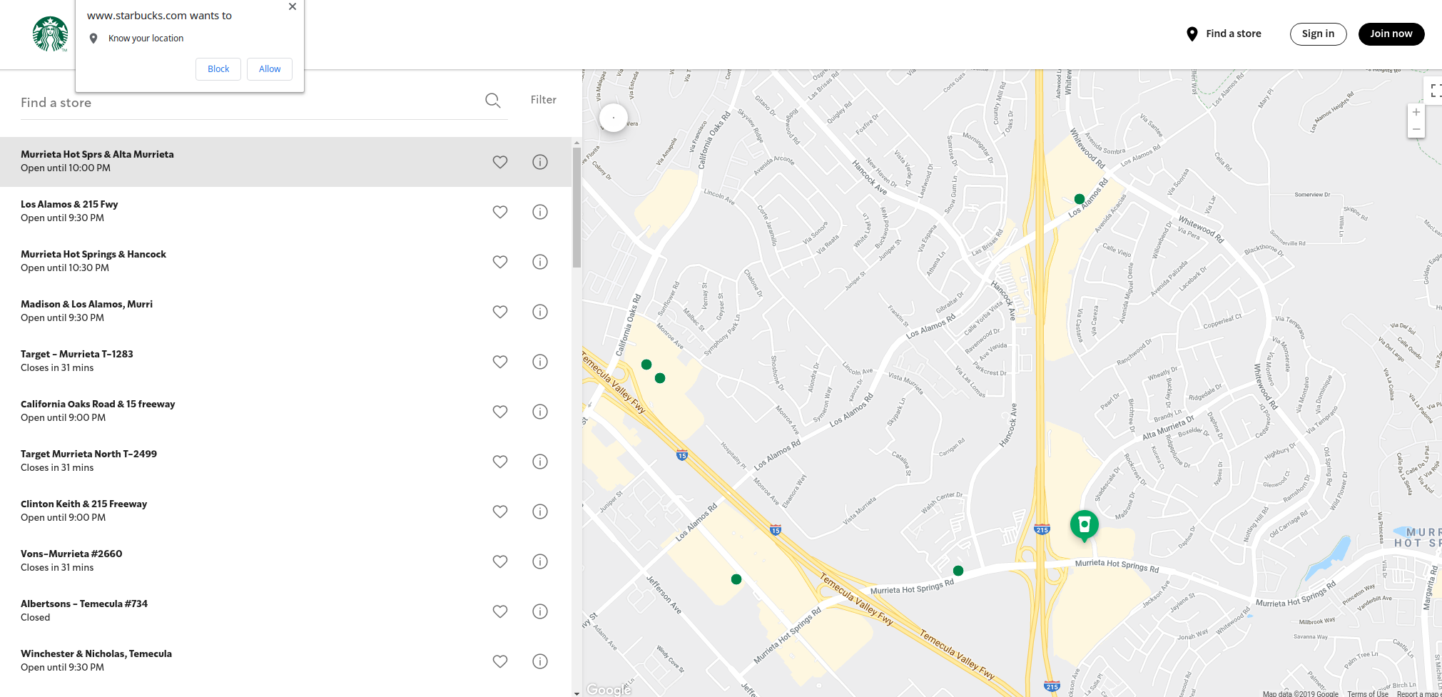Allow the site to know your location
Viewport: 1442px width, 697px height.
coord(269,68)
